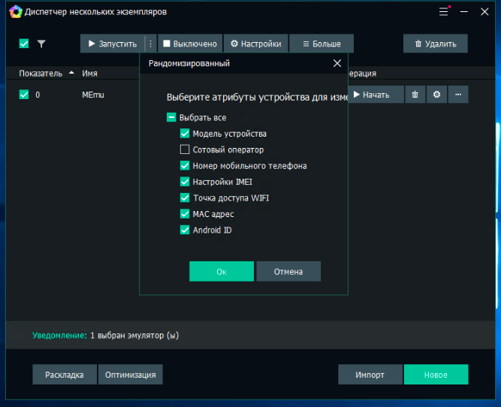Click the Импорт button
The image size is (501, 407).
370,375
